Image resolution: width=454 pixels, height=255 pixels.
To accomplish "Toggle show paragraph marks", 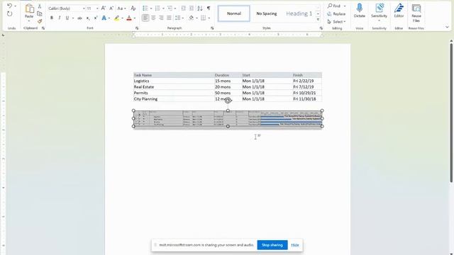I will click(209, 8).
